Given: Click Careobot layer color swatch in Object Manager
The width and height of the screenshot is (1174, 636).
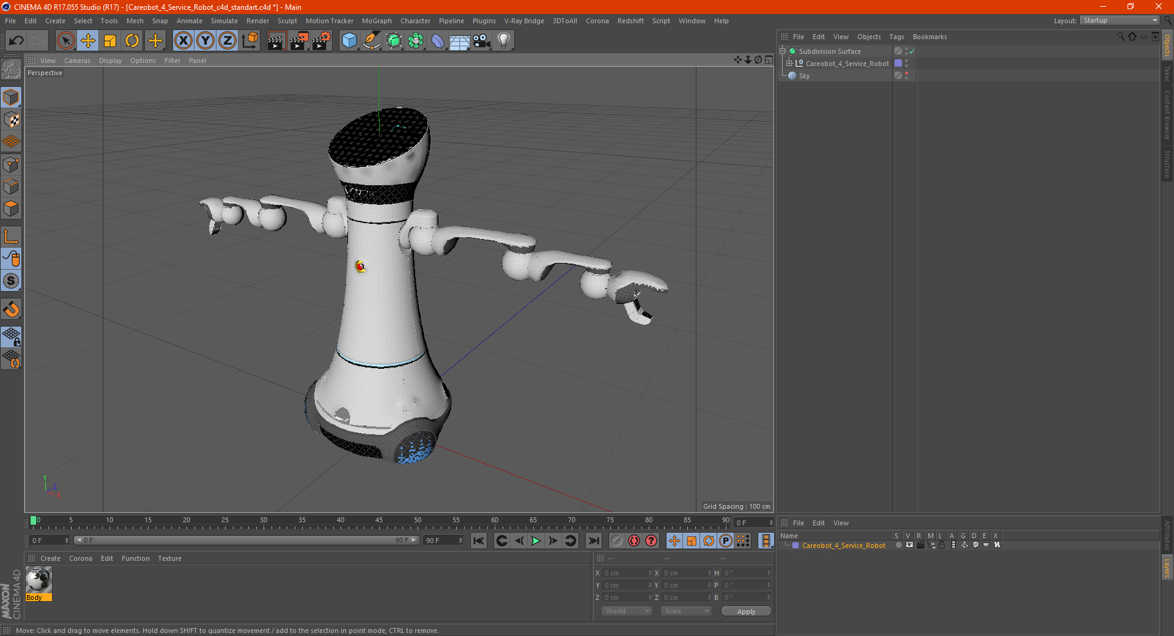Looking at the screenshot, I should click(x=898, y=64).
